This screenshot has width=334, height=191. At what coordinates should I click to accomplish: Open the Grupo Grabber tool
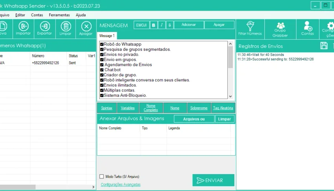(280, 29)
